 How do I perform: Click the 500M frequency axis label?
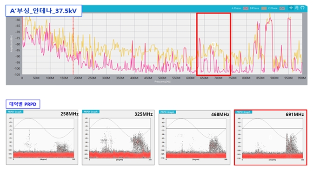tap(162, 78)
